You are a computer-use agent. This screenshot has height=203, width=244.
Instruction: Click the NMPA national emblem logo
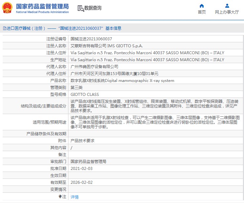coord(7,8)
